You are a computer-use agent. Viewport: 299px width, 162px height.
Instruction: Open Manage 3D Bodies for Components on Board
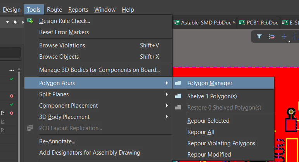pyautogui.click(x=98, y=70)
